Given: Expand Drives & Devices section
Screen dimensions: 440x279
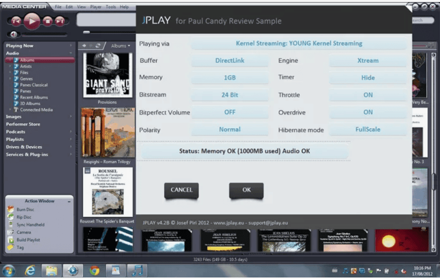Looking at the screenshot, I should [x=71, y=147].
